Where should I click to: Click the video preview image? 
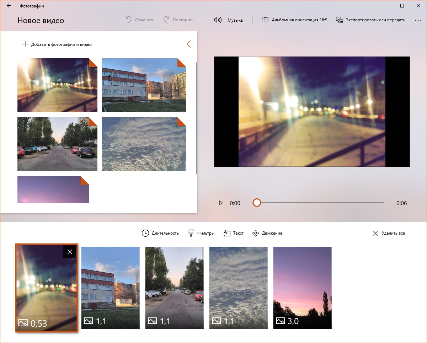coord(312,112)
